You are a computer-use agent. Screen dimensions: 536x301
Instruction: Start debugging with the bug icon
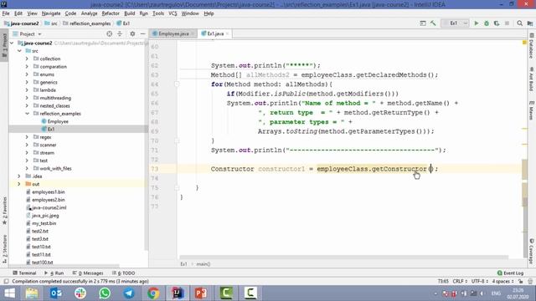(x=487, y=23)
